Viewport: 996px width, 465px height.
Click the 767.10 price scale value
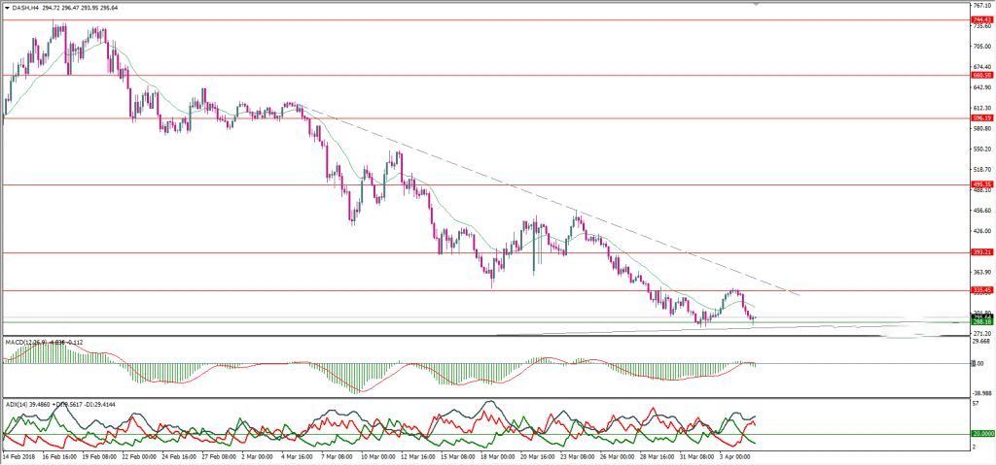981,5
